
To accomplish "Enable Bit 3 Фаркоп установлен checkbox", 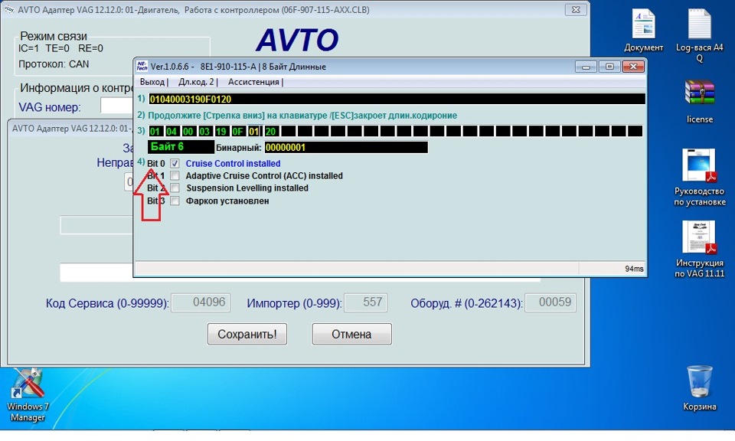I will pos(175,201).
